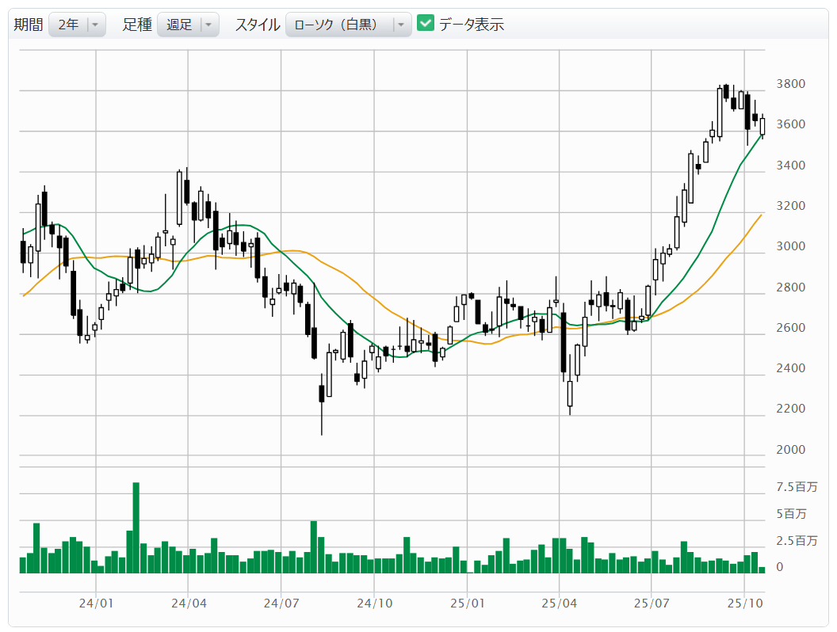Click the 7.5百万 volume axis label
Viewport: 837px width, 632px height.
coord(796,487)
